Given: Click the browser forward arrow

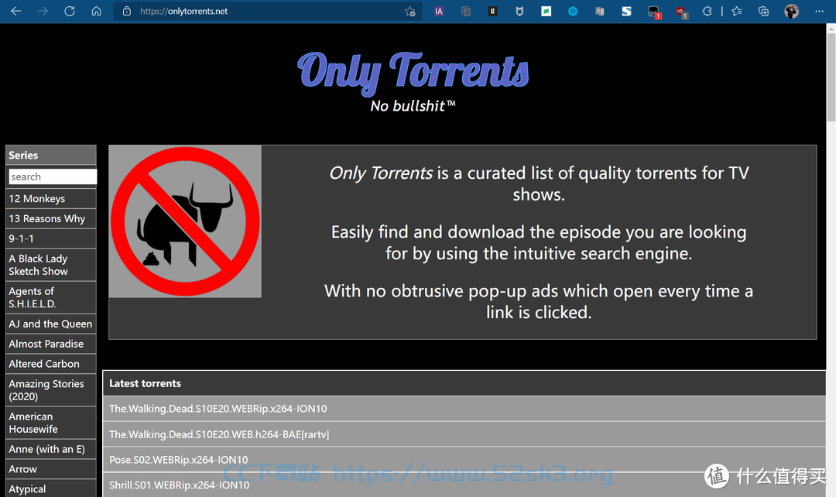Looking at the screenshot, I should coord(43,11).
